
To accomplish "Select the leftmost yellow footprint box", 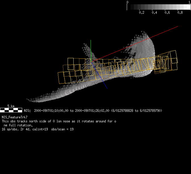I will click(x=64, y=77).
